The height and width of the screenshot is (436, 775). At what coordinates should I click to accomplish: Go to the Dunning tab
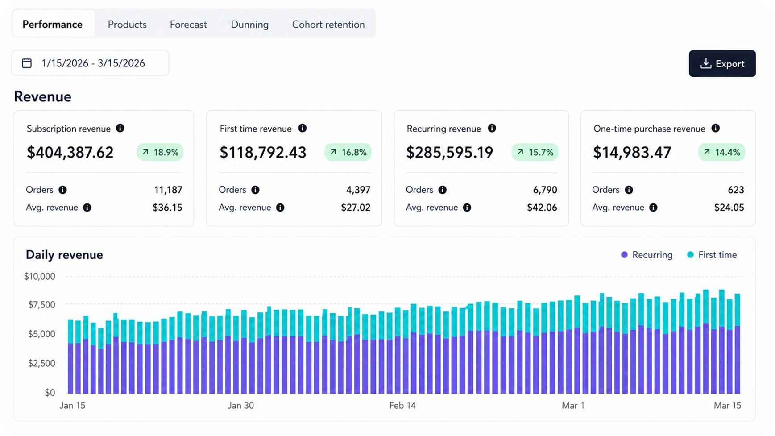point(250,24)
